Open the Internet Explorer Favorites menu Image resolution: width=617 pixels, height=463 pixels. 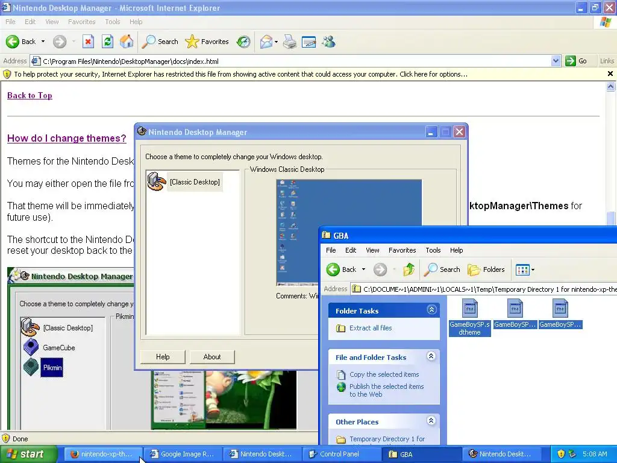click(x=82, y=22)
